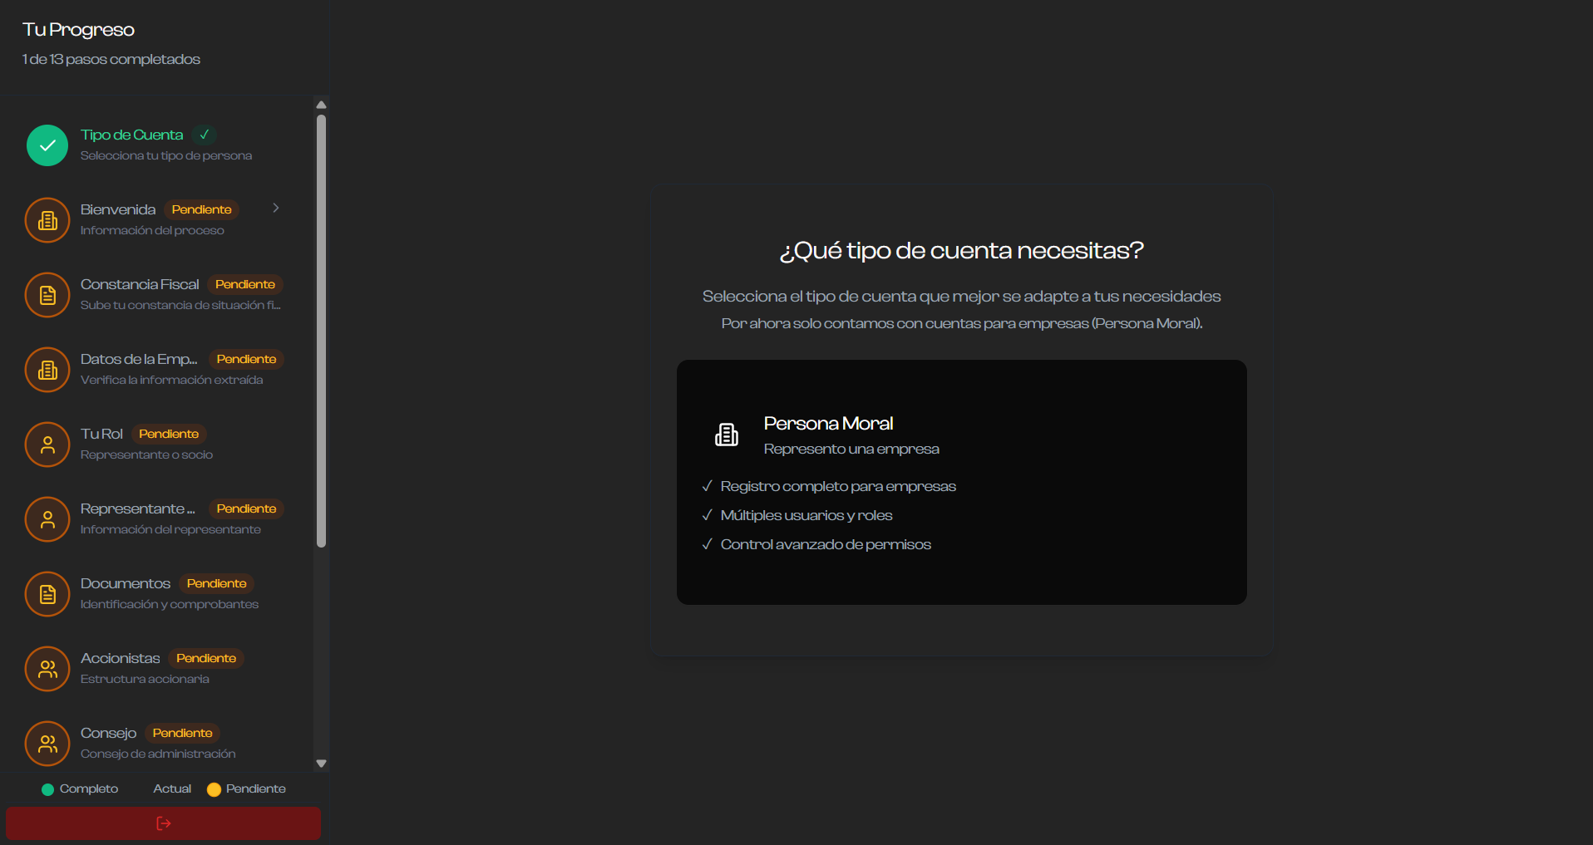
Task: Open the Accionistas step
Action: coord(156,669)
